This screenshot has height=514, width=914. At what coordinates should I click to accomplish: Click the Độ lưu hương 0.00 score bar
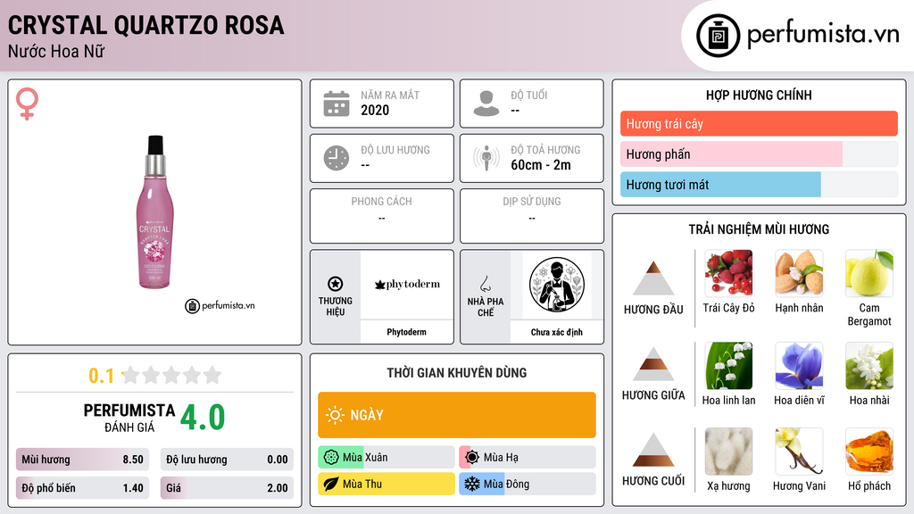point(227,460)
